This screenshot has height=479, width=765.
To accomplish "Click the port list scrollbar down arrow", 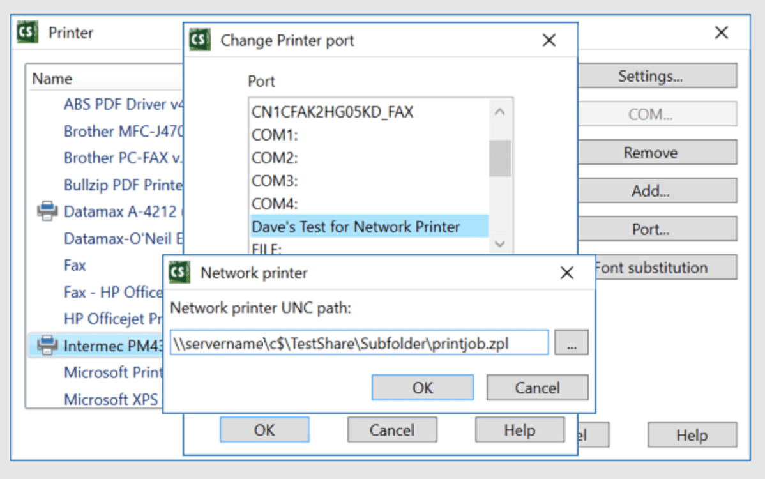I will [x=500, y=245].
